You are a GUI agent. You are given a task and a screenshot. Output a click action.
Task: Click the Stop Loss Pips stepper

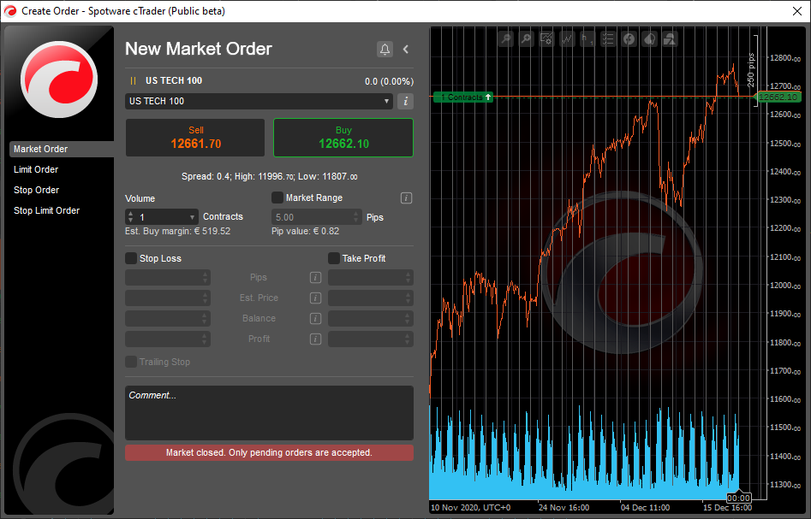[x=206, y=277]
